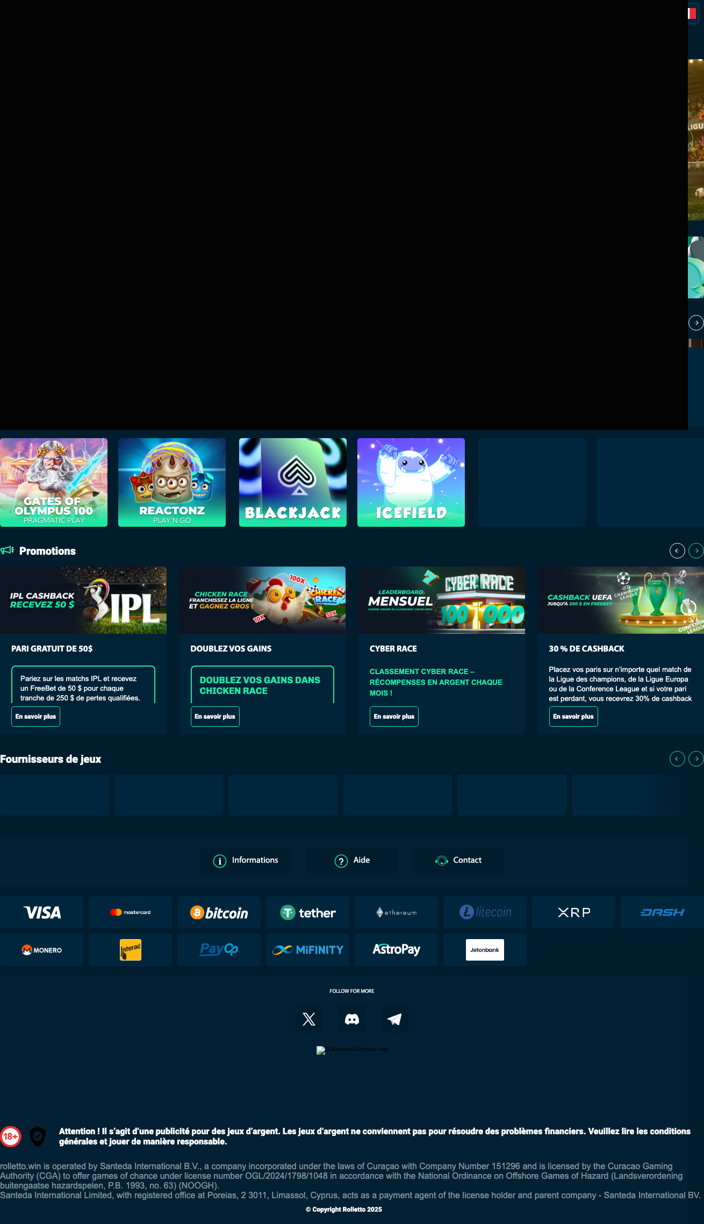Open the X (Twitter) social page
Viewport: 704px width, 1224px height.
309,1019
